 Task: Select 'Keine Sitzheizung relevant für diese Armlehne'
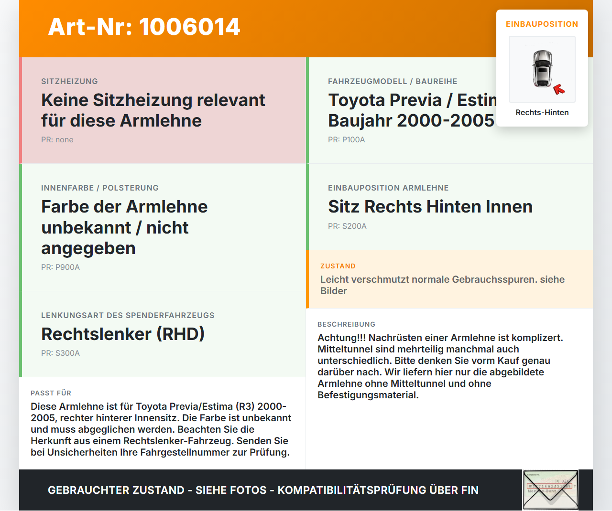(x=153, y=110)
